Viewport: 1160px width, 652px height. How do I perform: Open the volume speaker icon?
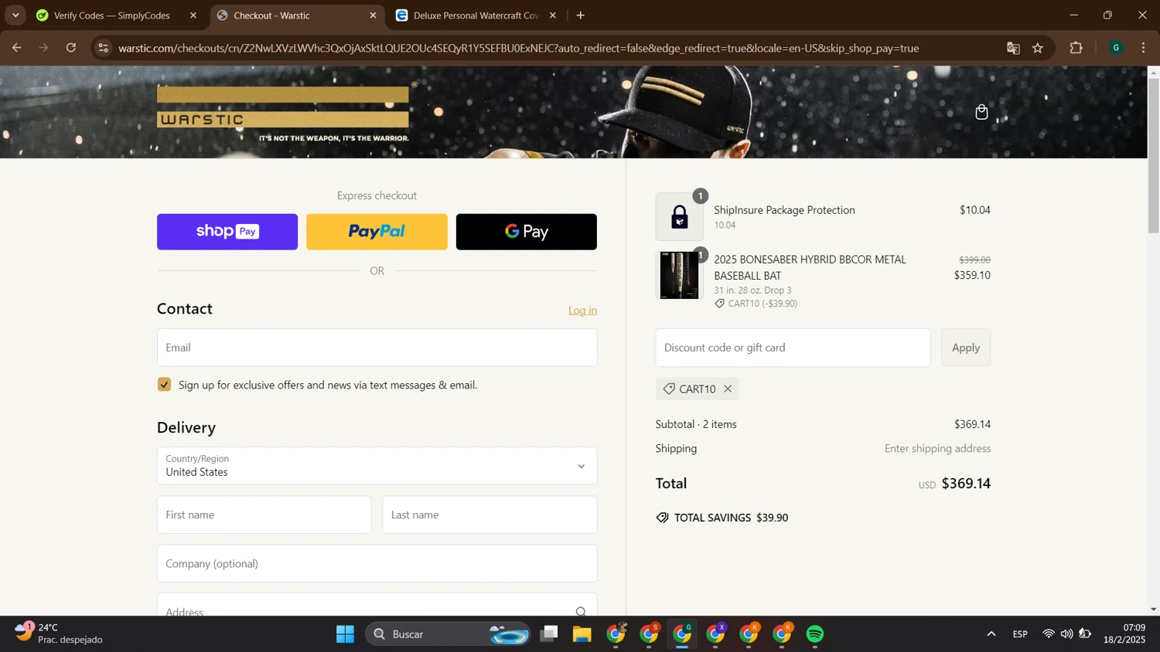pos(1066,634)
